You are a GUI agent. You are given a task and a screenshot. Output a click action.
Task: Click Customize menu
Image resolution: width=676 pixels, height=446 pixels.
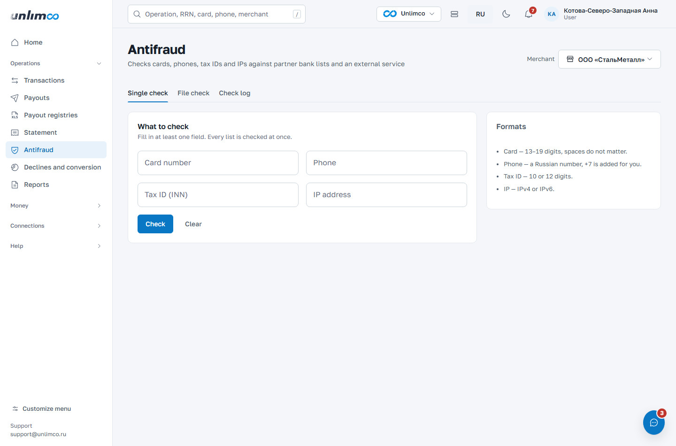[41, 409]
